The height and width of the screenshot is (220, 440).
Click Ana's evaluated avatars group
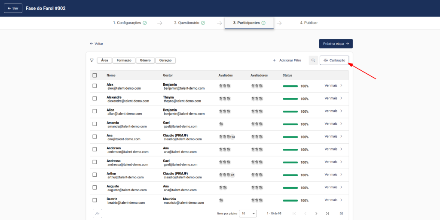[x=226, y=137]
